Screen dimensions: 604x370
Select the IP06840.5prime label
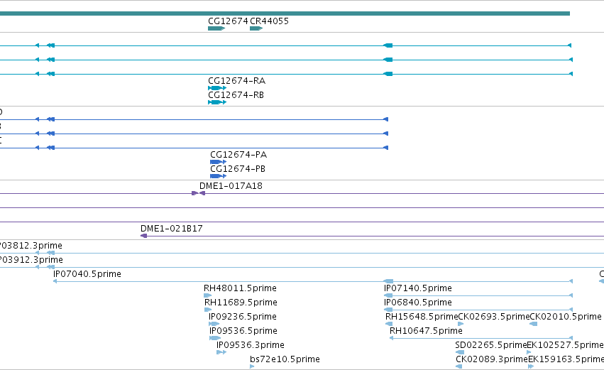coord(418,303)
